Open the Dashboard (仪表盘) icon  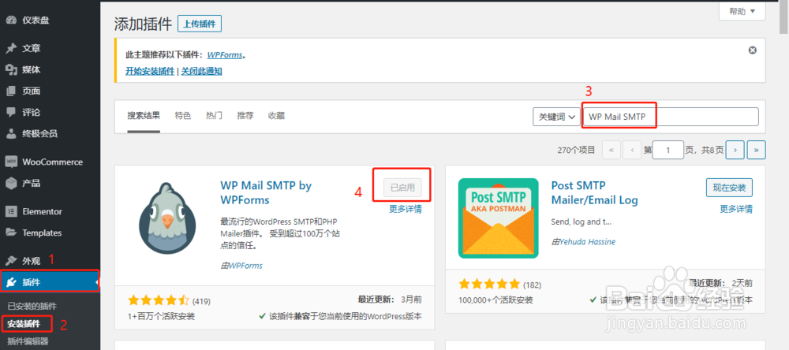coord(10,20)
